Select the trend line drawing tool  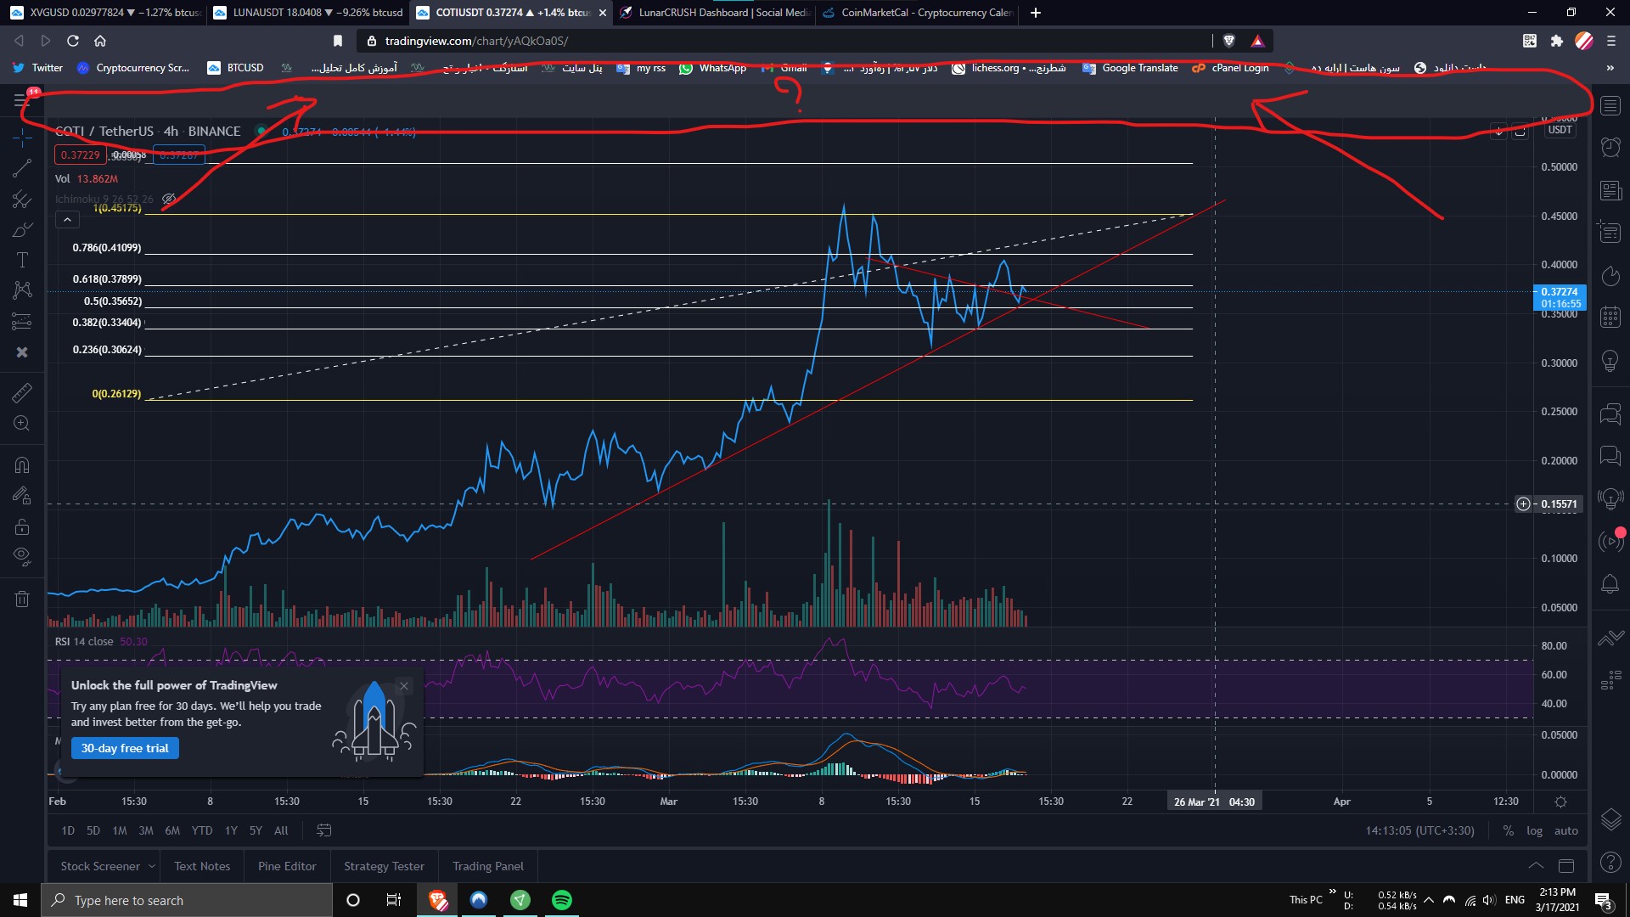pos(22,168)
